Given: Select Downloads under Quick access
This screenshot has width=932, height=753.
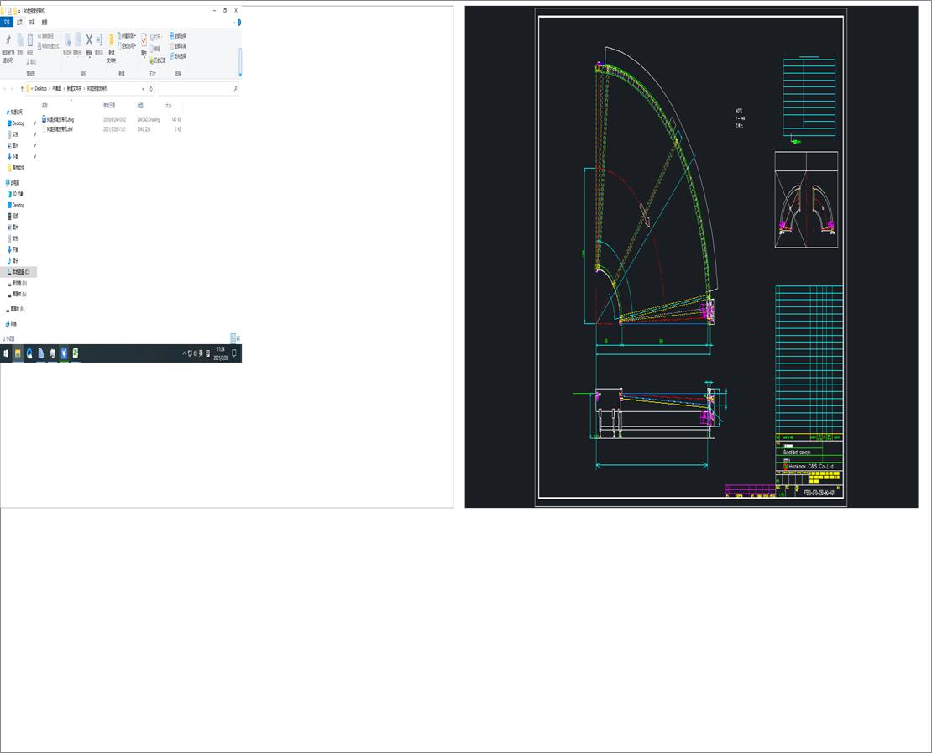Looking at the screenshot, I should tap(15, 157).
